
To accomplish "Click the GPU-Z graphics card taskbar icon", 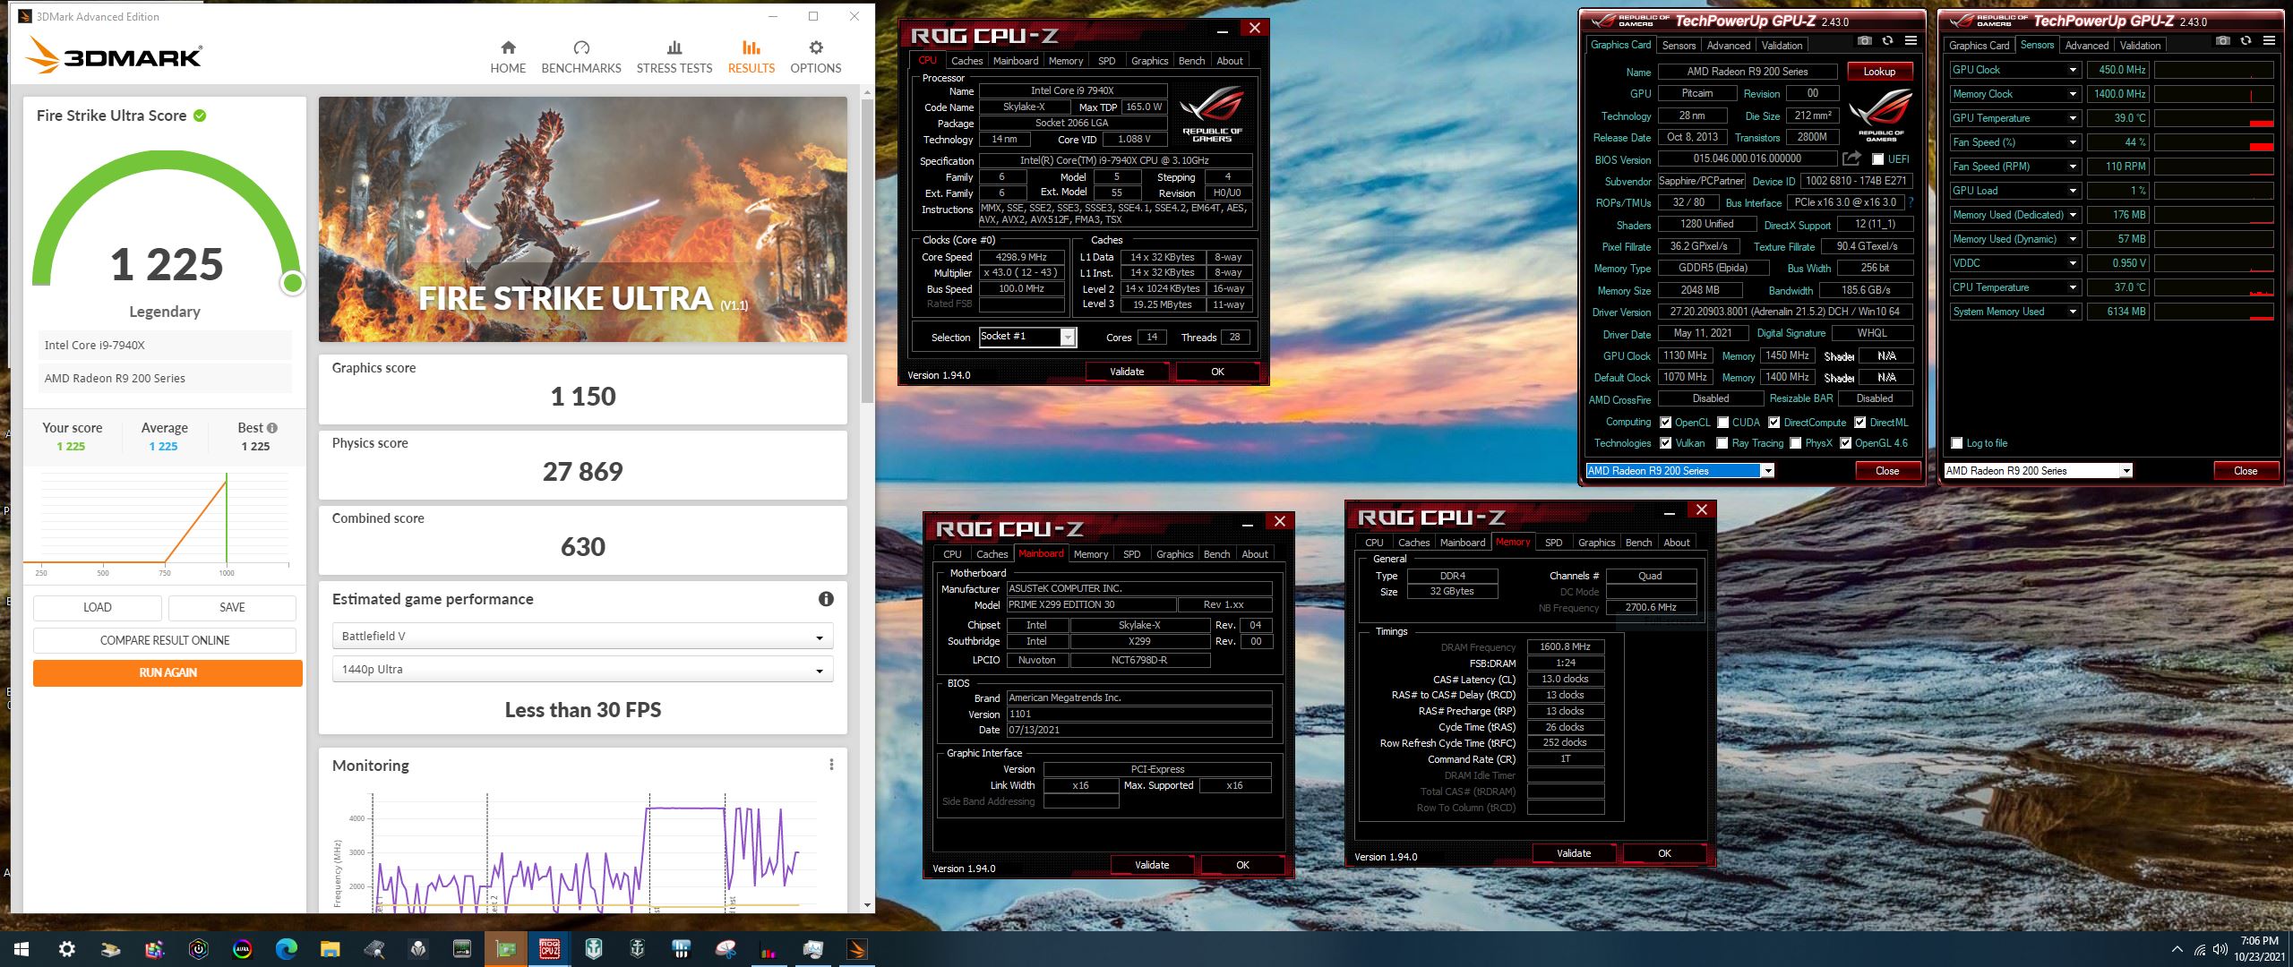I will [505, 949].
